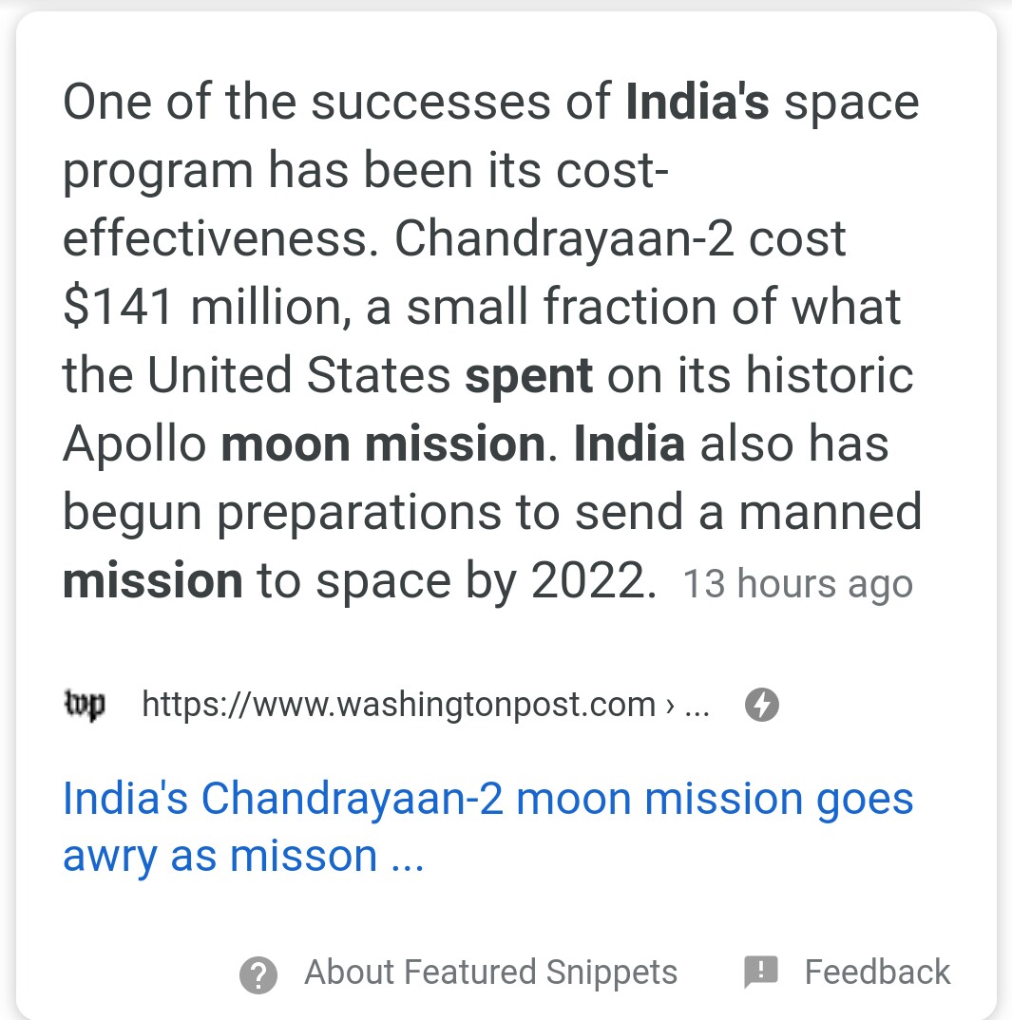Open the Chandrayaan-2 moon mission article link
Image resolution: width=1012 pixels, height=1020 pixels.
point(488,826)
